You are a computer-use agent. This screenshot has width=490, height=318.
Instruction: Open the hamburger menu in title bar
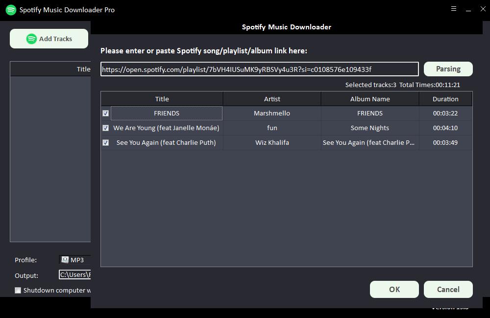(454, 9)
